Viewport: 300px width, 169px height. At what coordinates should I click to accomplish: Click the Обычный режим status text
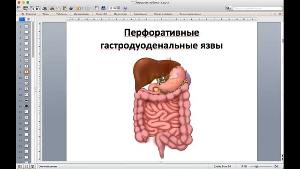(x=48, y=166)
